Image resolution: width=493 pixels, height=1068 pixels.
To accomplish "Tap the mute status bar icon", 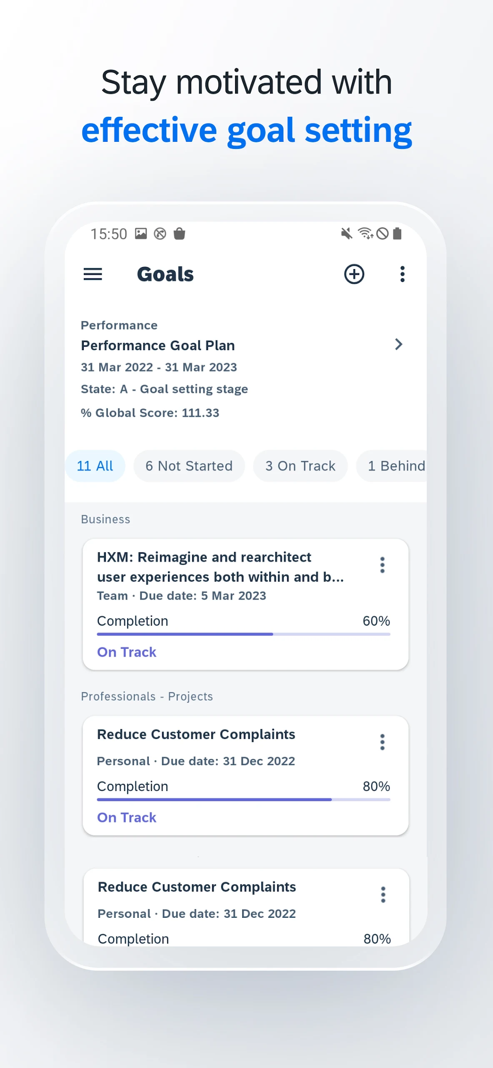I will pos(346,234).
